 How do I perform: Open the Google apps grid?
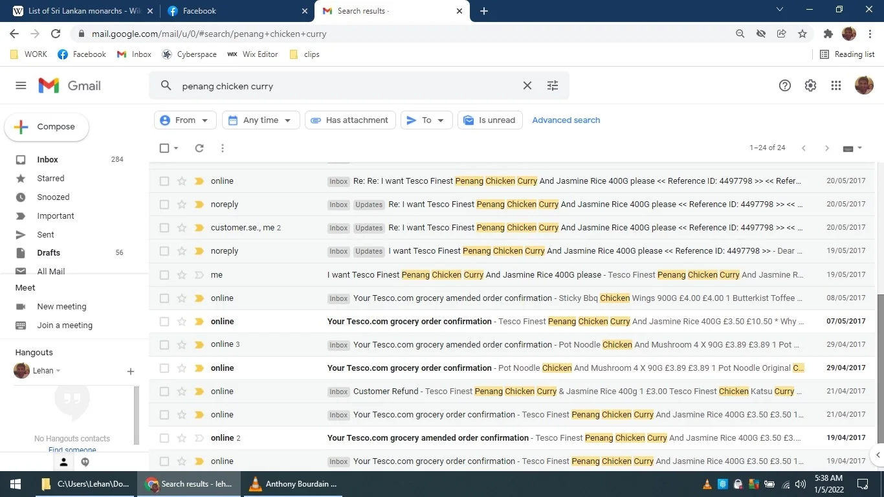click(x=836, y=85)
